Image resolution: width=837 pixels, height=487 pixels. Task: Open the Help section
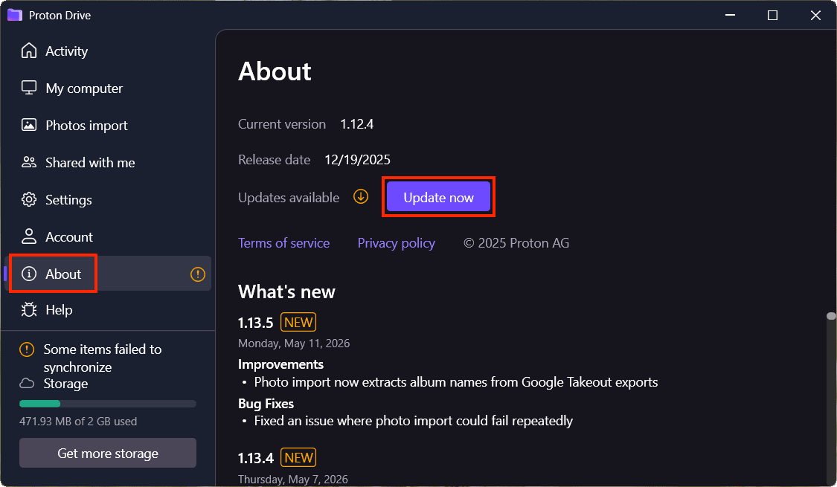tap(107, 309)
